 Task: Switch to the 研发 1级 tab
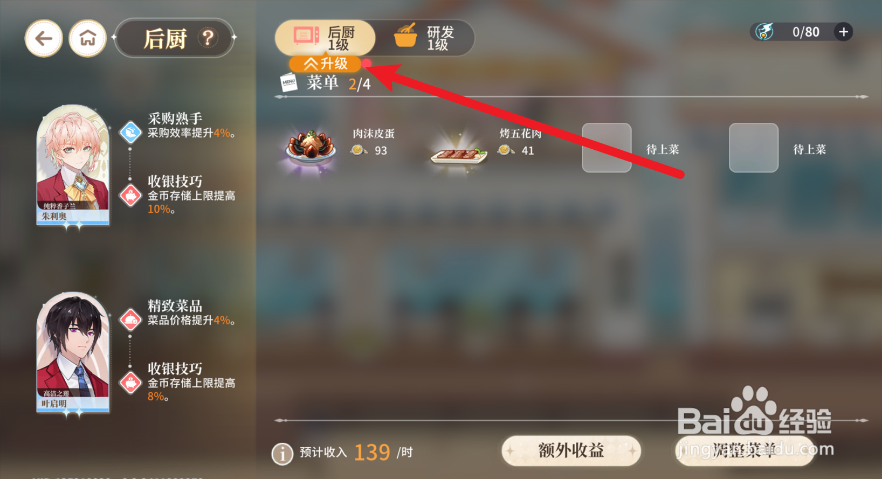pos(426,38)
